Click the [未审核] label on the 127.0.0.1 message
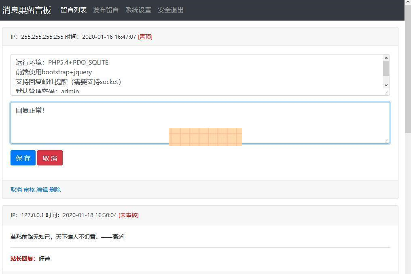The image size is (411, 274). [x=129, y=215]
